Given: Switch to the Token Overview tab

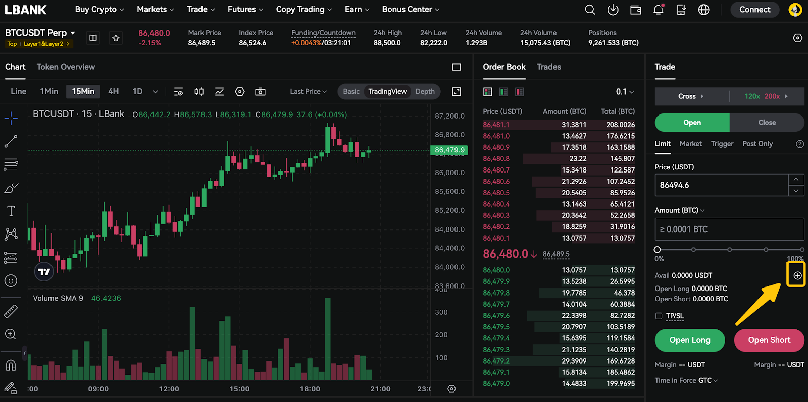Looking at the screenshot, I should [x=66, y=67].
